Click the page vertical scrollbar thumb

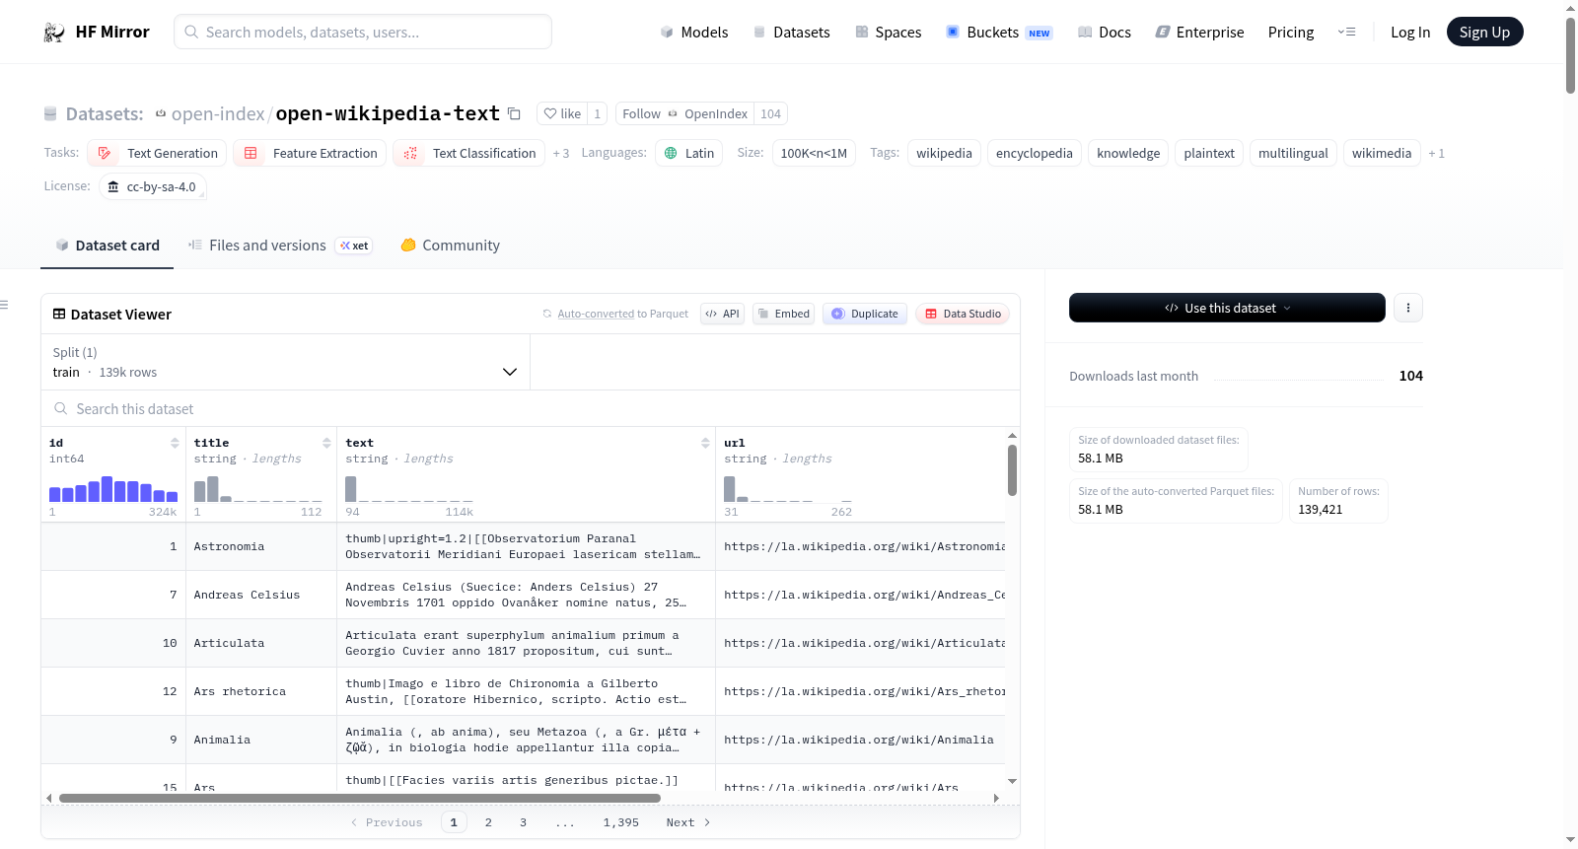pos(1570,56)
